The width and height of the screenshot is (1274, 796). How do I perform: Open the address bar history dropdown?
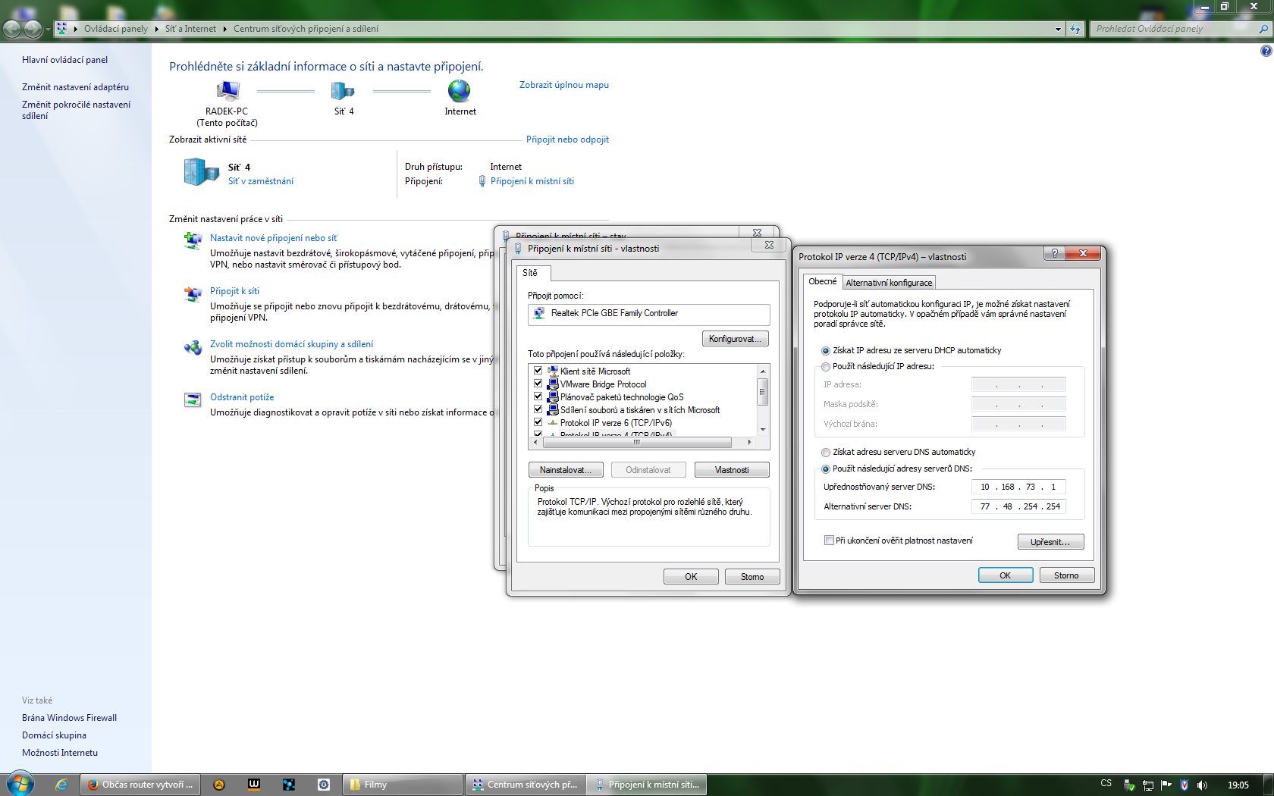click(1058, 29)
